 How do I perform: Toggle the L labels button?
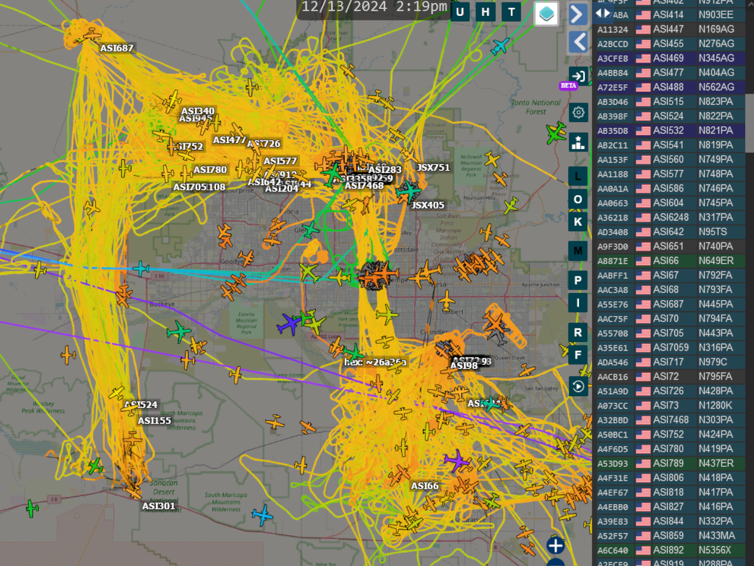click(578, 176)
